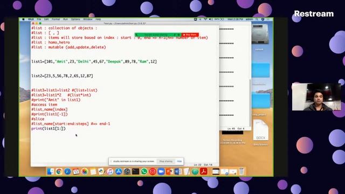Open the red mail app icon
Viewport: 345px width, 194px height.
(153, 171)
